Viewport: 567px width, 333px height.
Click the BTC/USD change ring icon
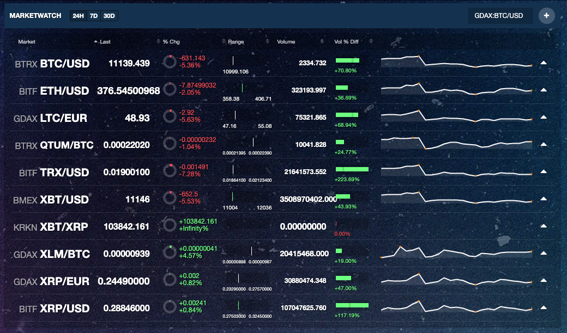pyautogui.click(x=169, y=62)
